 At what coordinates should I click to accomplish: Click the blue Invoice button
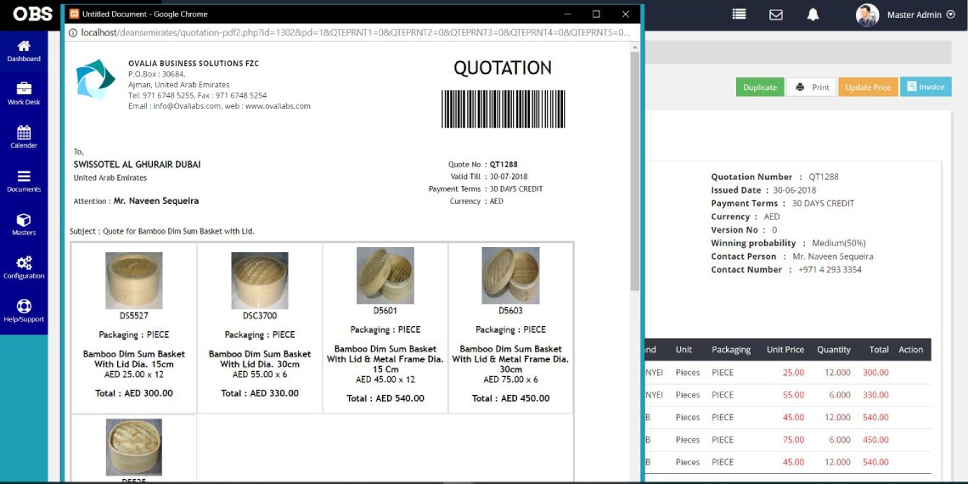[x=926, y=87]
